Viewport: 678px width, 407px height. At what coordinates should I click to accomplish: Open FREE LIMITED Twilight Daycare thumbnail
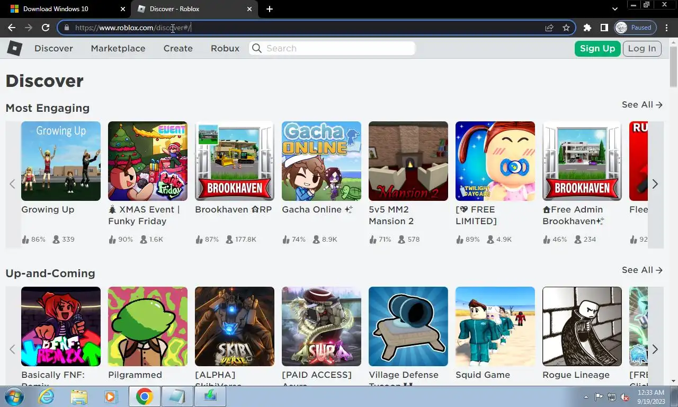coord(495,161)
